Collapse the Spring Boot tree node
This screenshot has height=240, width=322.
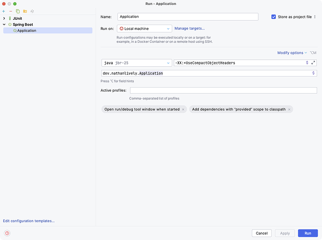[x=4, y=24]
